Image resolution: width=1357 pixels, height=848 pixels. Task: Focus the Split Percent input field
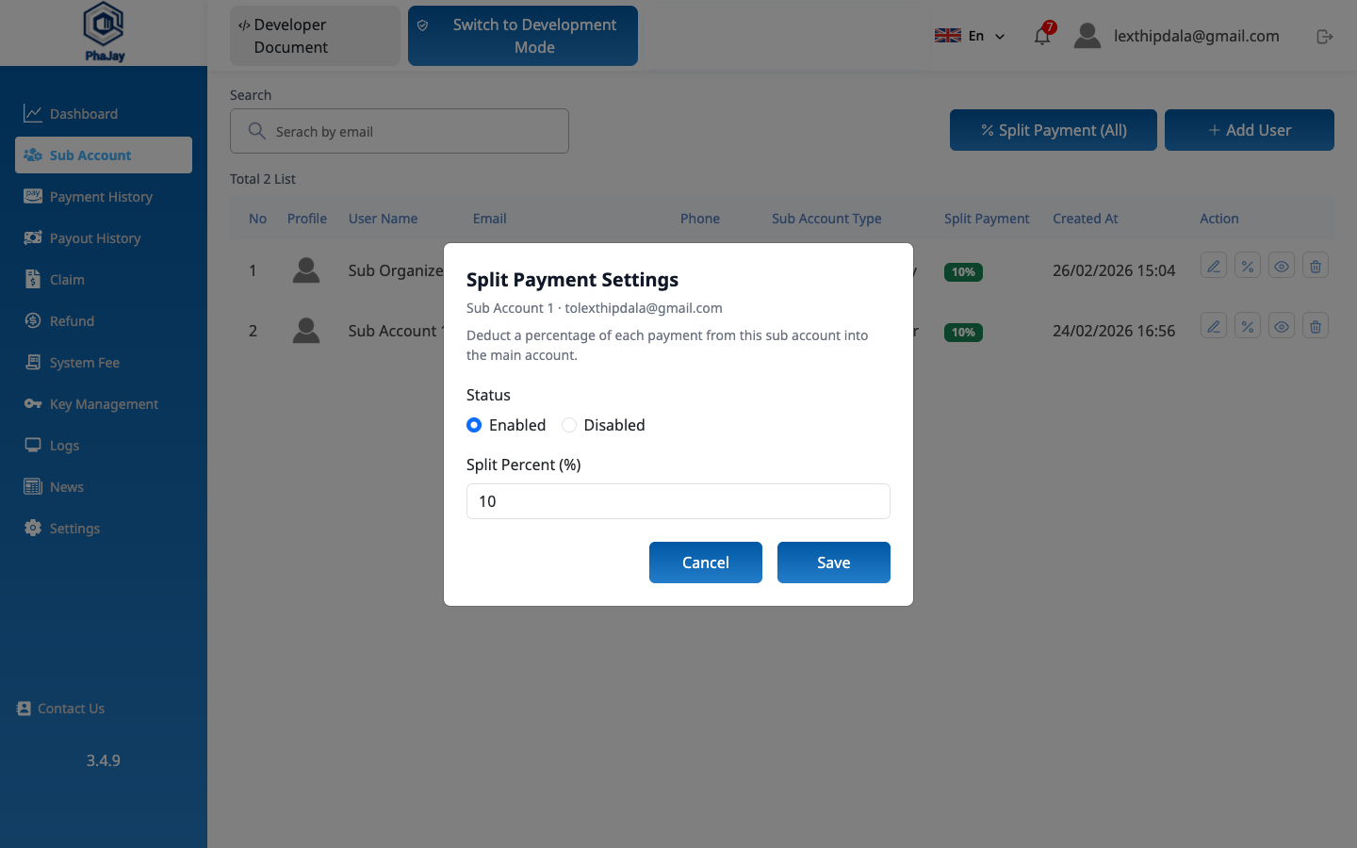(678, 501)
